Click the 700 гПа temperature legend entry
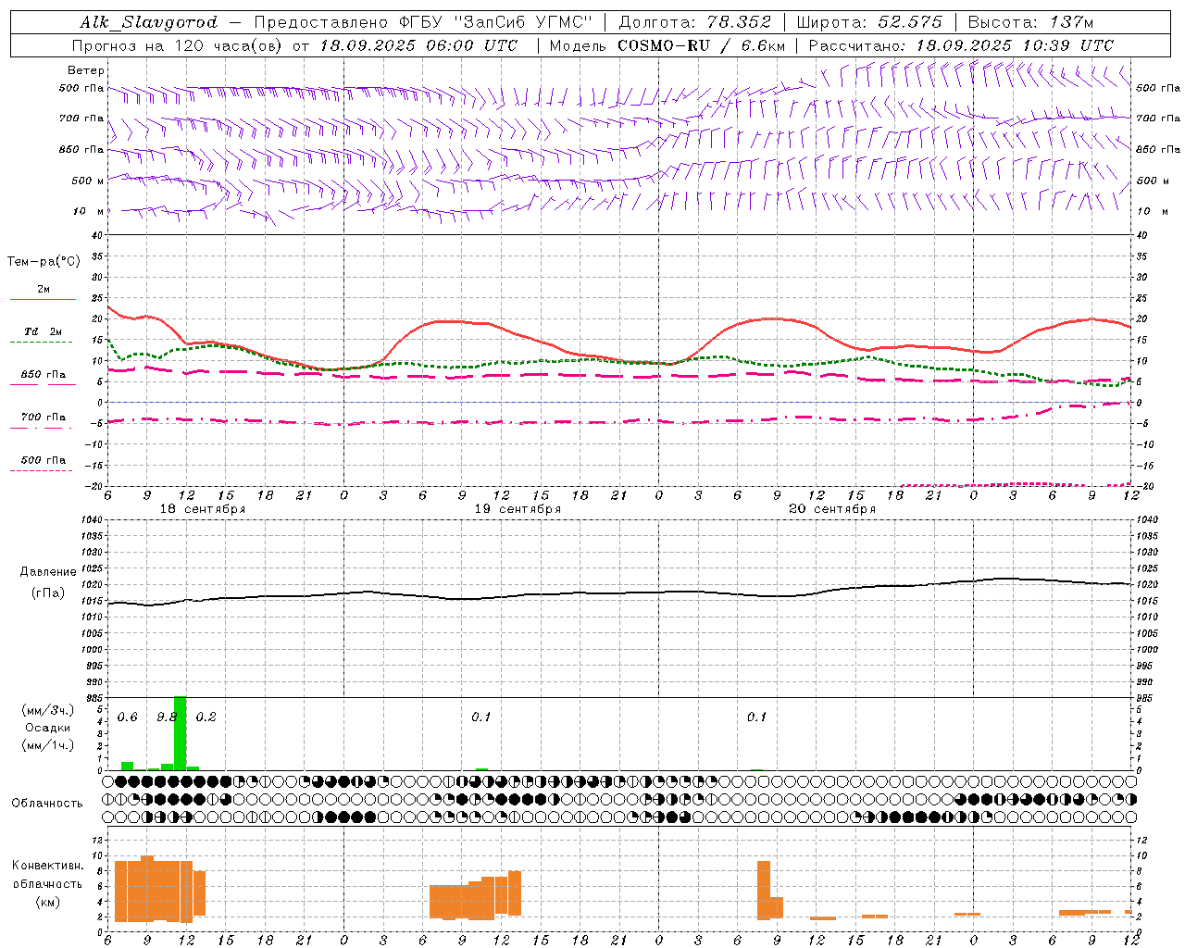 tap(44, 418)
